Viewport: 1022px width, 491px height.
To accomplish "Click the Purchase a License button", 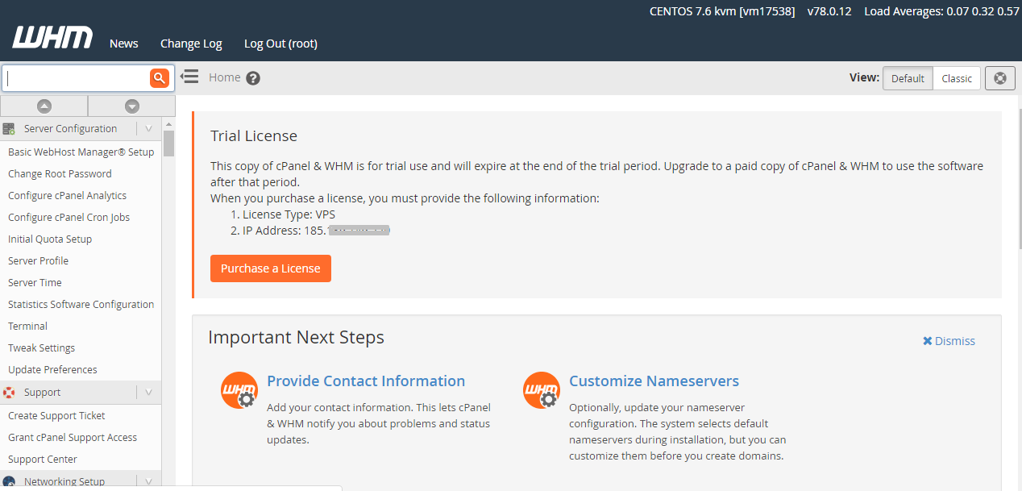I will [271, 268].
